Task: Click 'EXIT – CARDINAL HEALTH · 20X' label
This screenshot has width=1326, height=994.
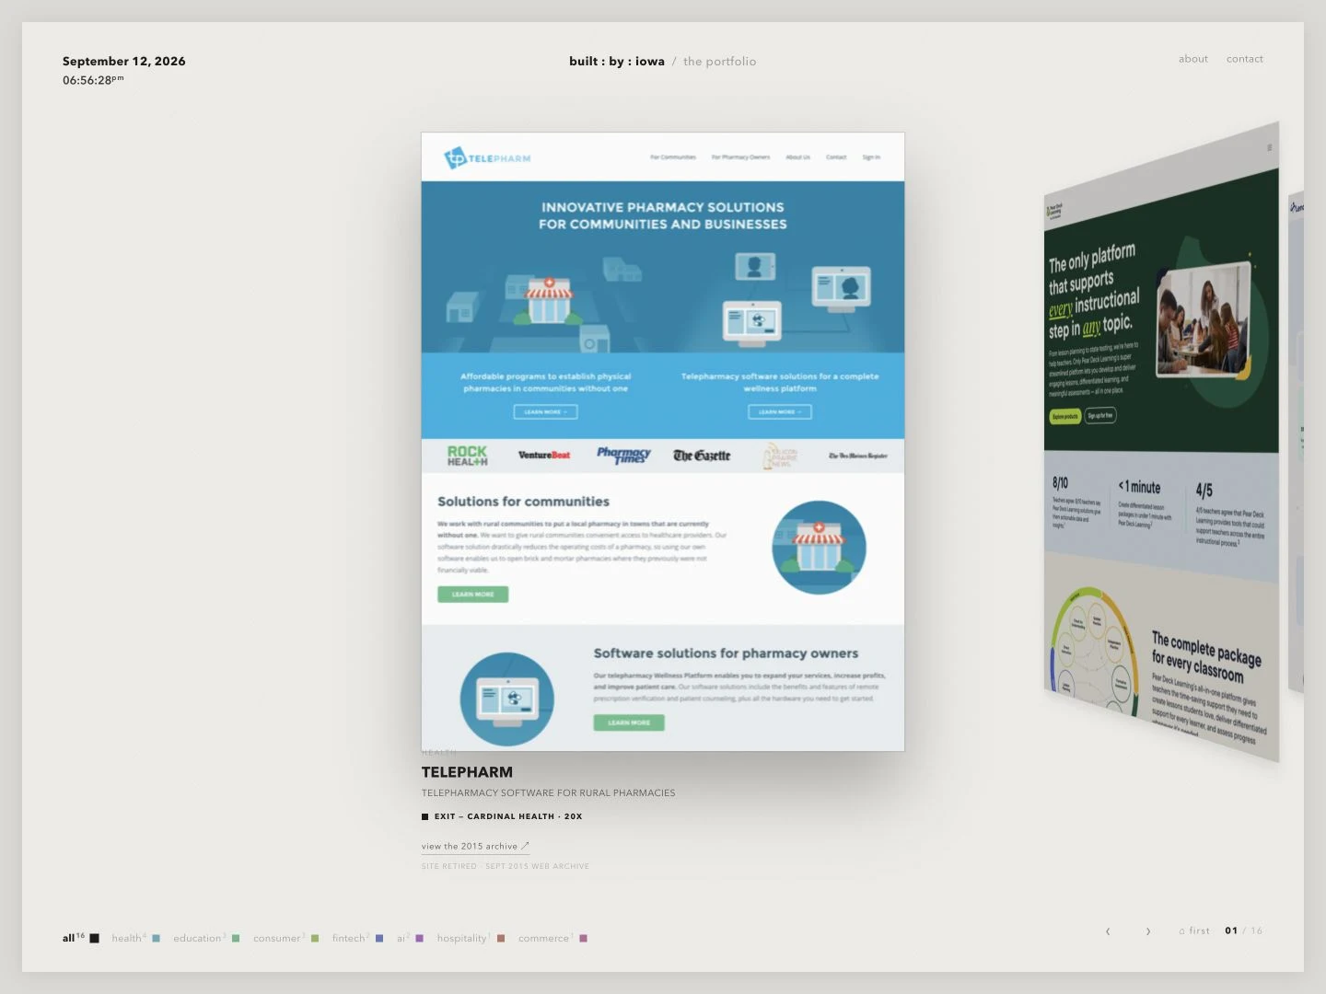Action: point(502,816)
